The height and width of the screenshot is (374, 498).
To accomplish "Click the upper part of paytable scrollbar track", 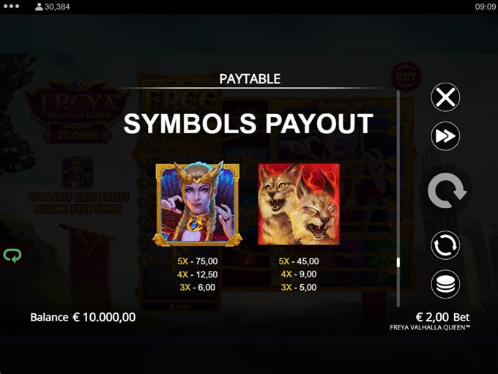I will 398,143.
